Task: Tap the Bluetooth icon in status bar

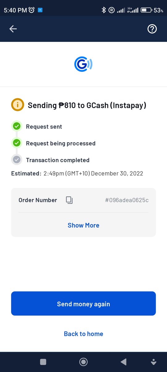Action: pos(104,10)
